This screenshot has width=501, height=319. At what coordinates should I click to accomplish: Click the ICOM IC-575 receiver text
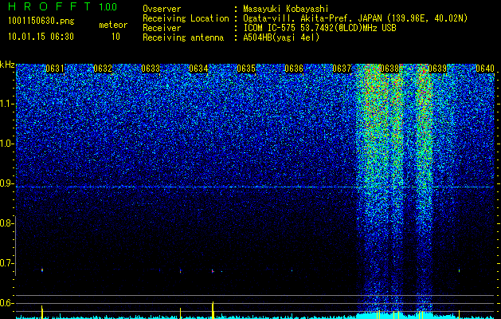click(319, 28)
